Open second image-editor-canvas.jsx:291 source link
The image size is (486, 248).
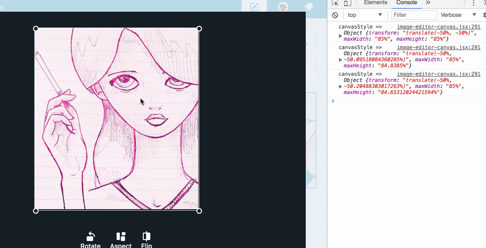click(439, 47)
